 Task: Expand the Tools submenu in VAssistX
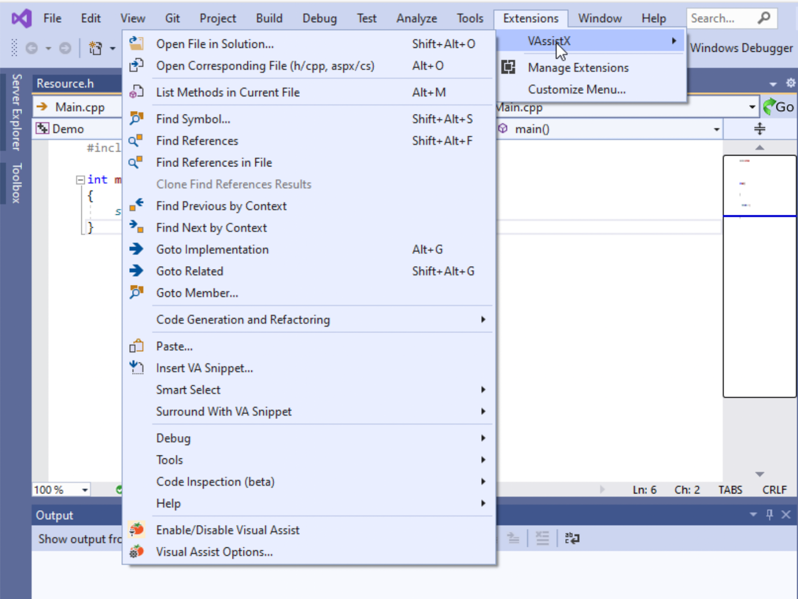pos(483,459)
